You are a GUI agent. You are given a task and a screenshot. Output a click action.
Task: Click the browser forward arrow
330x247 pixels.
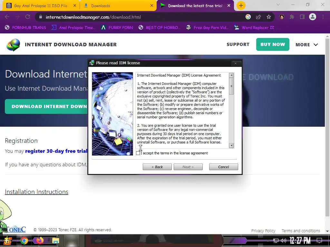(x=17, y=17)
